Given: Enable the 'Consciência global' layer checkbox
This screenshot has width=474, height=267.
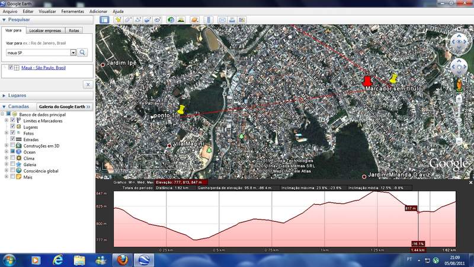Looking at the screenshot, I should [x=12, y=170].
